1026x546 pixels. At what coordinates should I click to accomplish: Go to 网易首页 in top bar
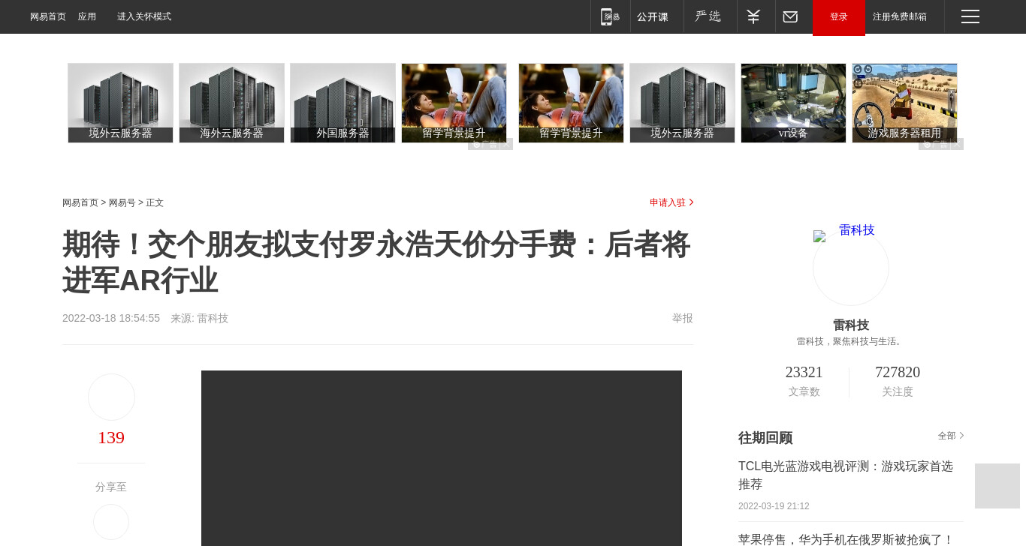click(x=48, y=16)
